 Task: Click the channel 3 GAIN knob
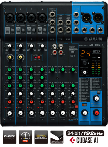coord(31,46)
